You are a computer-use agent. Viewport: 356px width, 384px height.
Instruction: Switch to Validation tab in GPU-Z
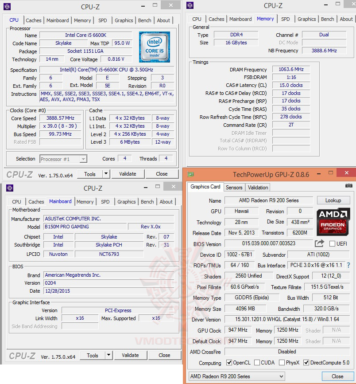(258, 188)
